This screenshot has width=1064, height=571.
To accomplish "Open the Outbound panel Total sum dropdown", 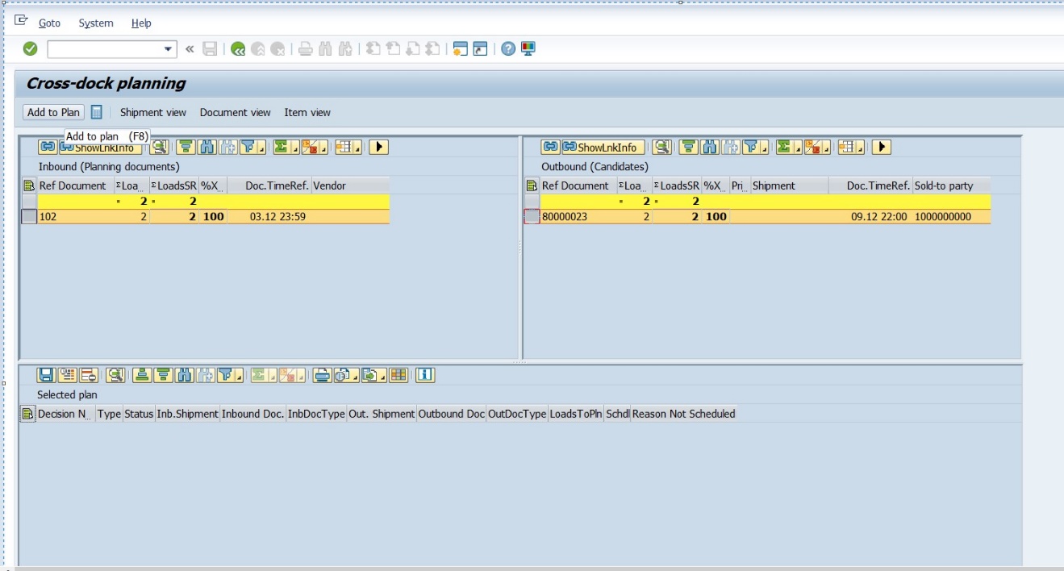I will 788,147.
